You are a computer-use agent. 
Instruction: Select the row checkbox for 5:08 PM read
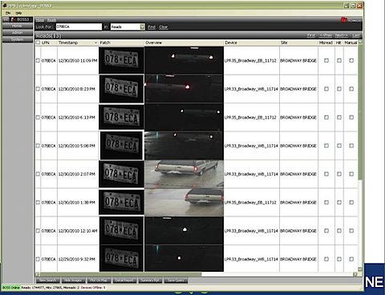tap(38, 146)
